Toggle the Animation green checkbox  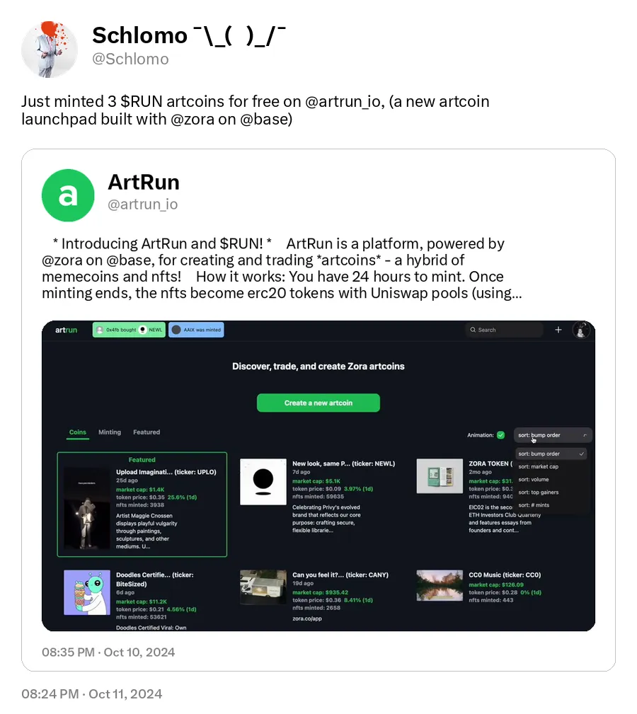[x=501, y=435]
